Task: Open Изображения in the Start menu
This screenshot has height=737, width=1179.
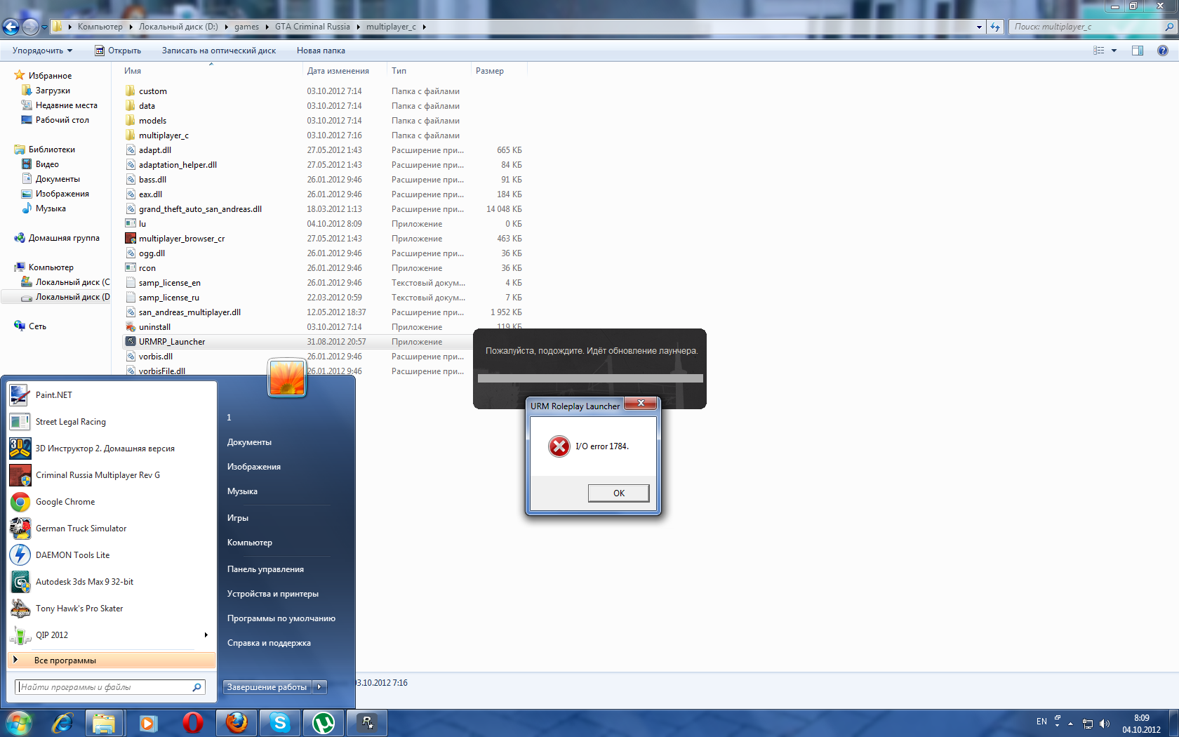Action: click(x=254, y=467)
